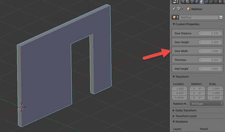Open the Scene properties tab
Image resolution: width=225 pixels, height=132 pixels.
pyautogui.click(x=192, y=2)
